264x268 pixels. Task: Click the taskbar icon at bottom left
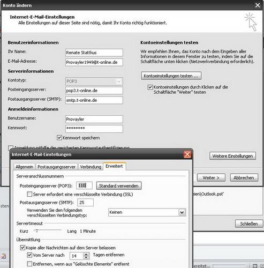3,256
